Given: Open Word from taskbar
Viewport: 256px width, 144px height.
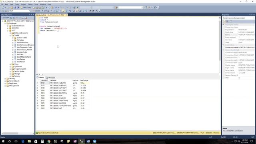Looking at the screenshot, I should (x=88, y=141).
